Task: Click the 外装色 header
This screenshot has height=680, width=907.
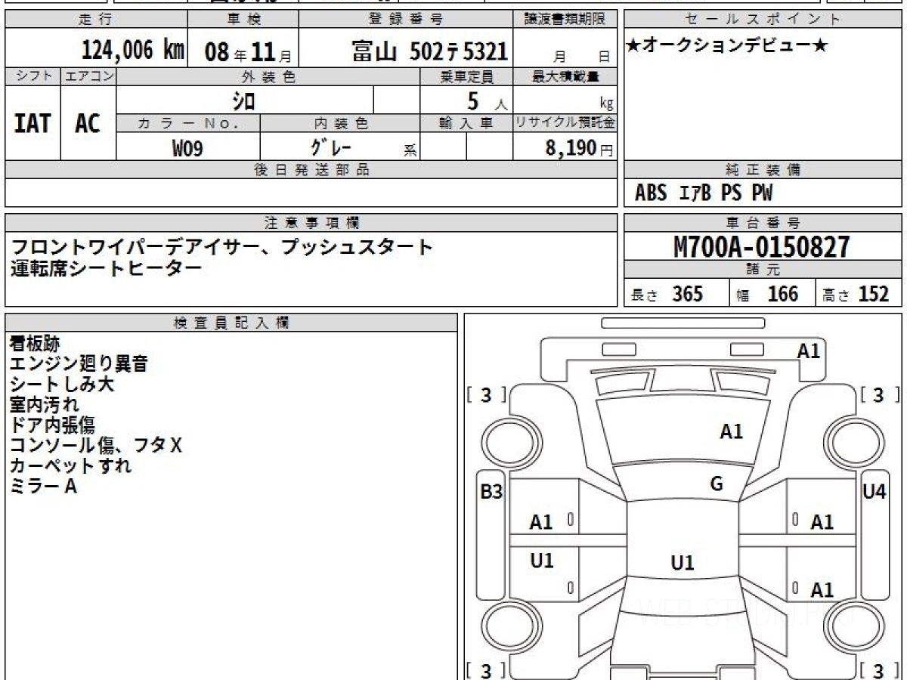Action: pyautogui.click(x=268, y=76)
